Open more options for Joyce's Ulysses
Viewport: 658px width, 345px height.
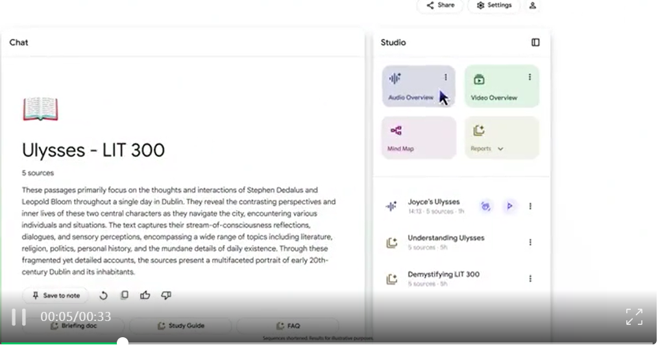click(530, 206)
